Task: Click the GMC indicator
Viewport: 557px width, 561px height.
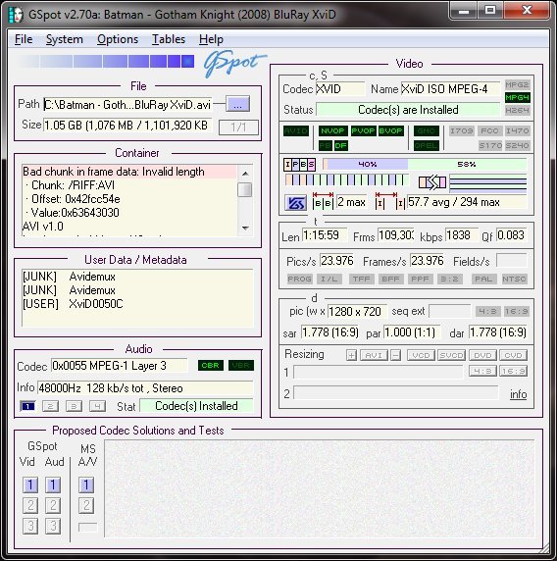Action: coord(426,131)
